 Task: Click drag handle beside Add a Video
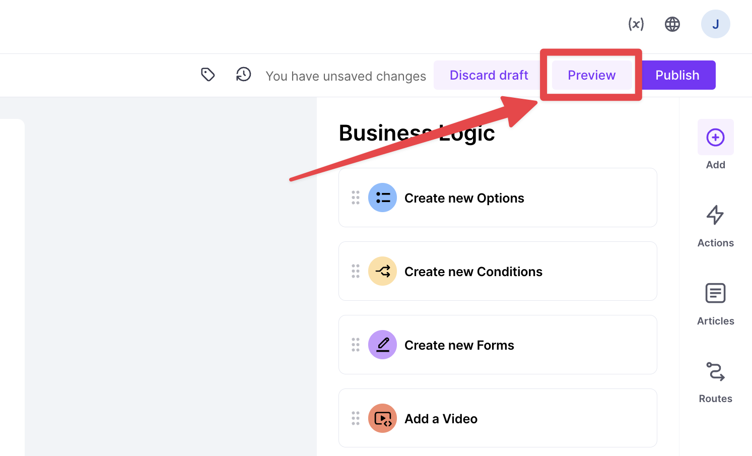(x=356, y=418)
